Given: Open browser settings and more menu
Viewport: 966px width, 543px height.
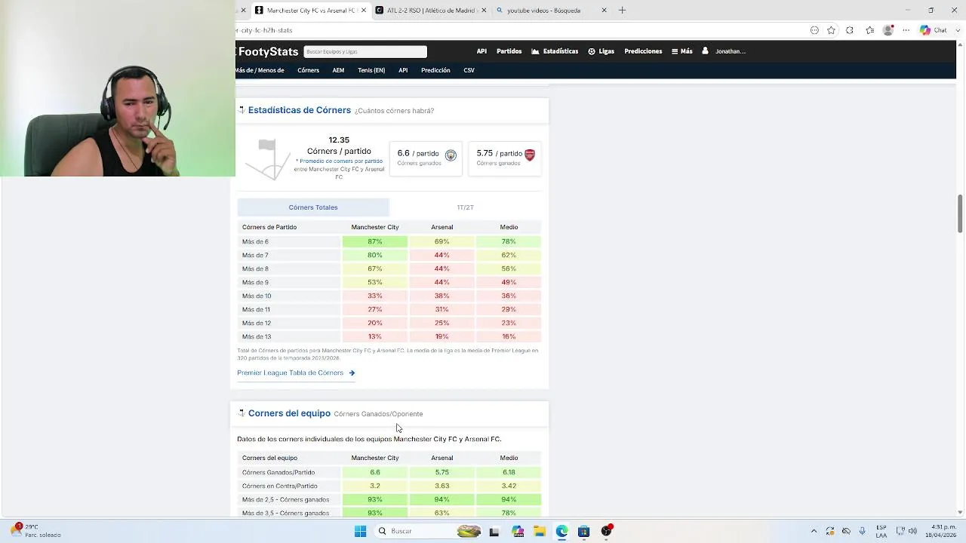Looking at the screenshot, I should point(906,30).
